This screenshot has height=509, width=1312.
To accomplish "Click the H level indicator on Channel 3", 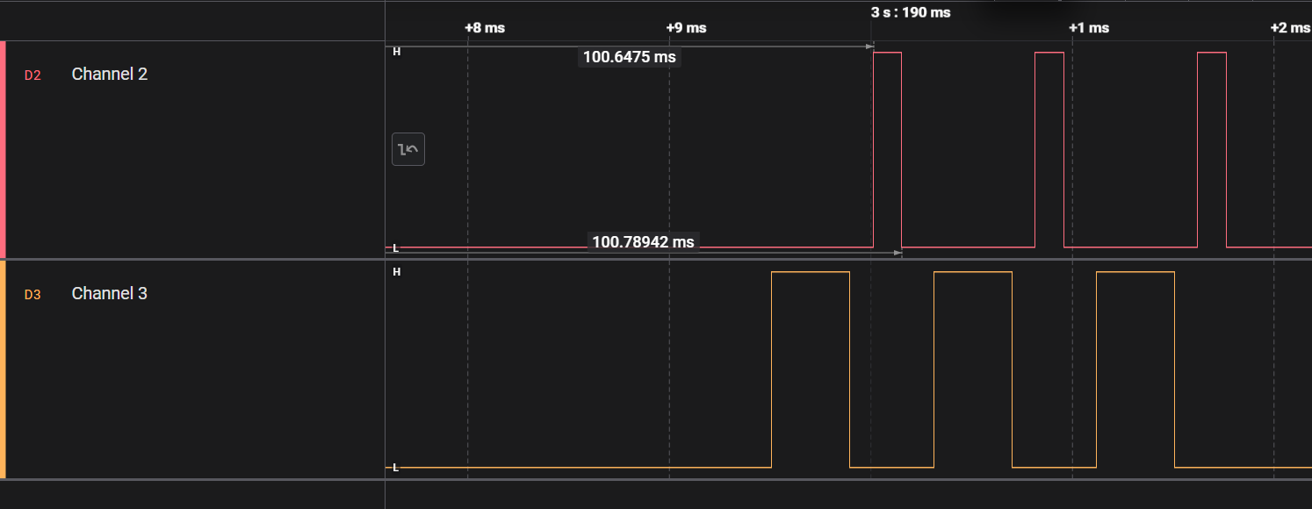I will click(396, 272).
